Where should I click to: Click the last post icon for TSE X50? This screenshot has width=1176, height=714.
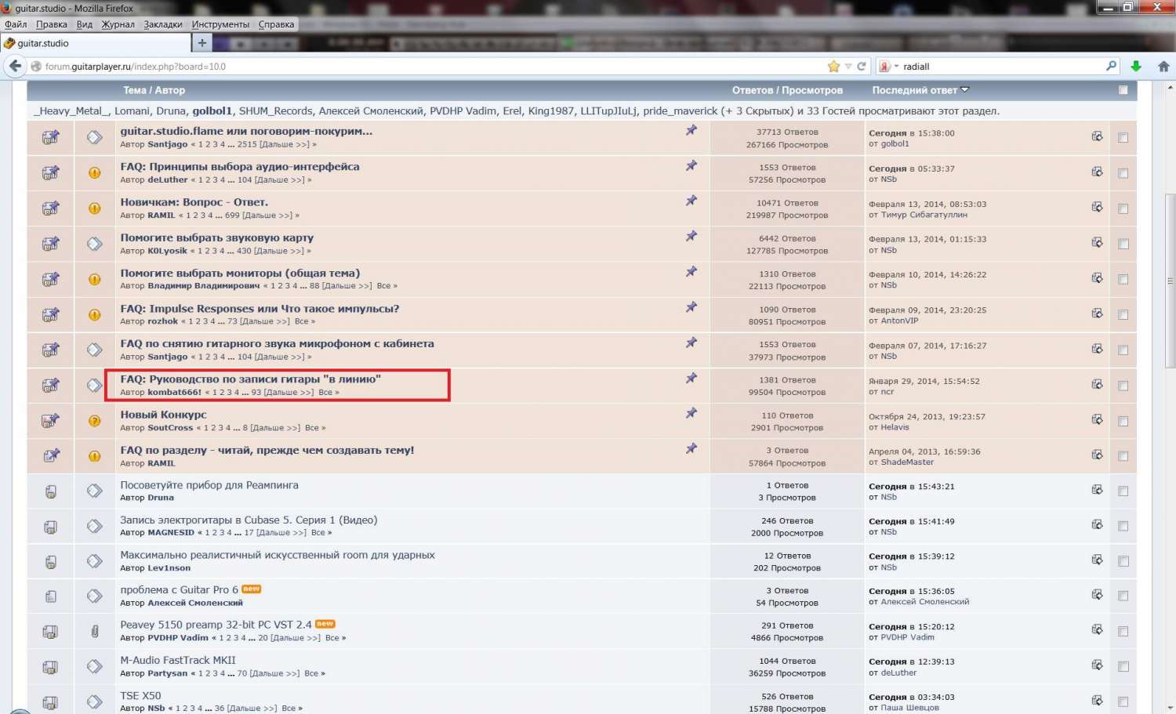point(1097,700)
